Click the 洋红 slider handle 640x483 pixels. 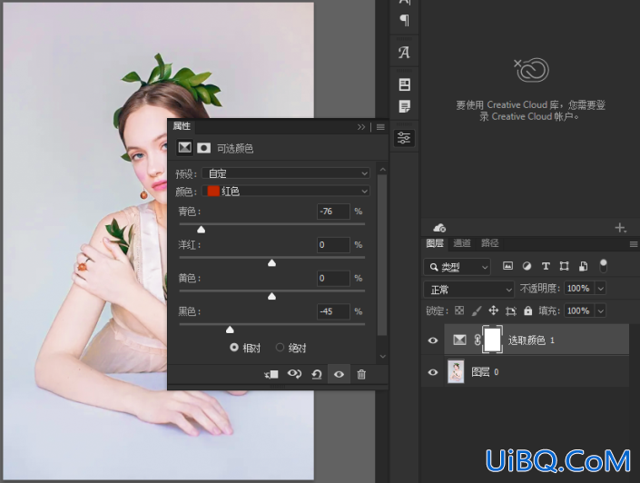(271, 263)
